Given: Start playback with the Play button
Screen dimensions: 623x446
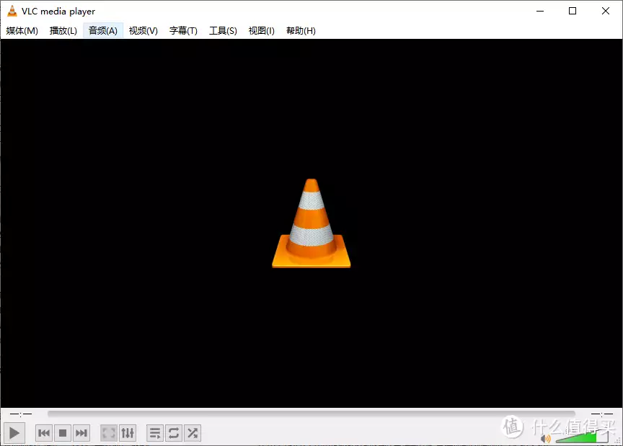Looking at the screenshot, I should click(14, 433).
